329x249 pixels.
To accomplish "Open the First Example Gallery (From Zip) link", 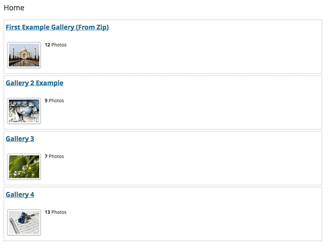I will pyautogui.click(x=57, y=27).
